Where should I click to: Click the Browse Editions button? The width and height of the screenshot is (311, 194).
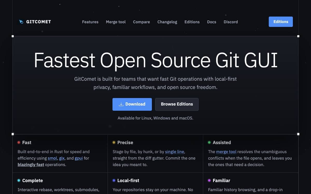pyautogui.click(x=177, y=104)
